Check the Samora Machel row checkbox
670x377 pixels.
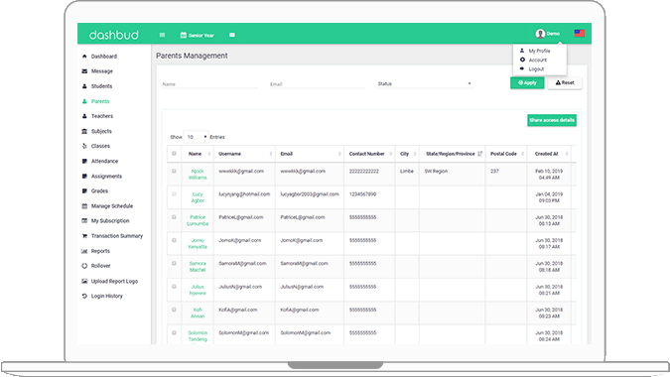coord(174,263)
